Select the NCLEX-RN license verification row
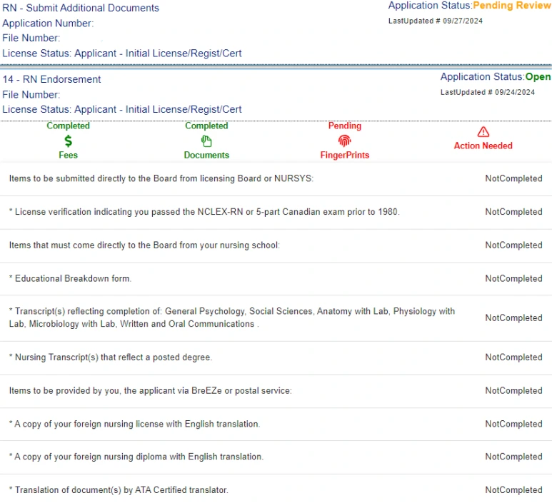 276,212
